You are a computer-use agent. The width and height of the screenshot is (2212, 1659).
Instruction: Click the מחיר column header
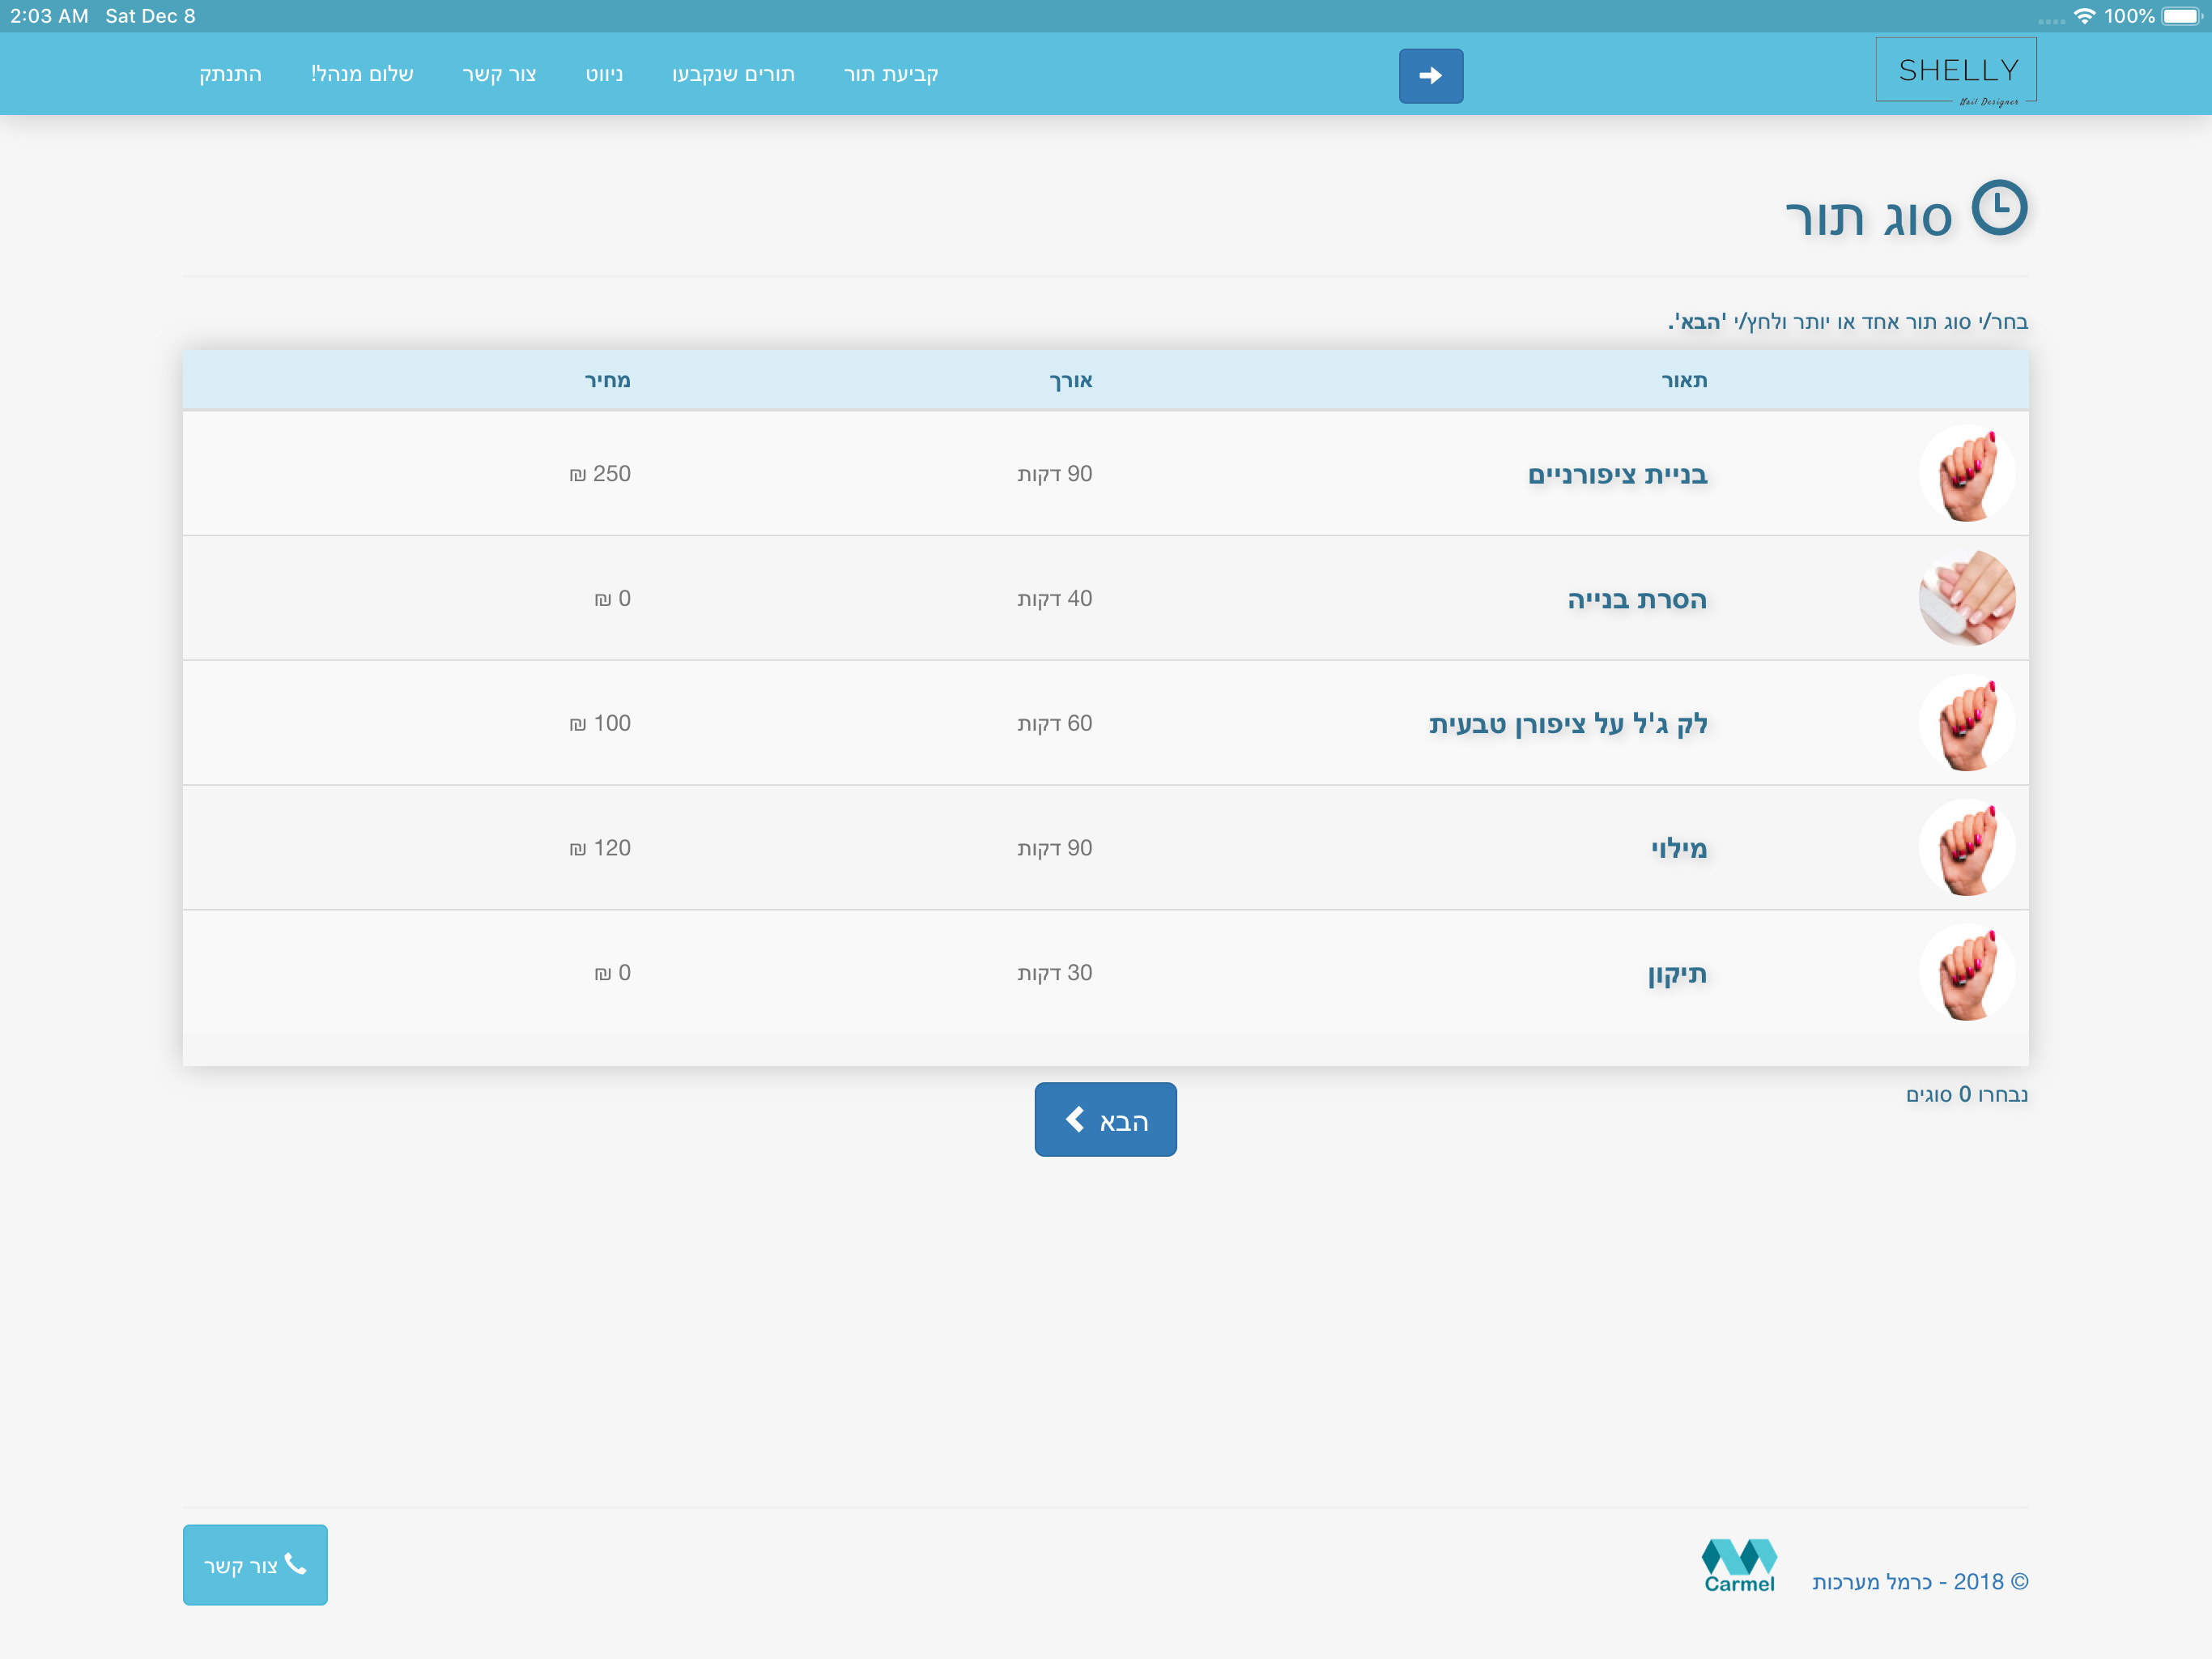607,380
